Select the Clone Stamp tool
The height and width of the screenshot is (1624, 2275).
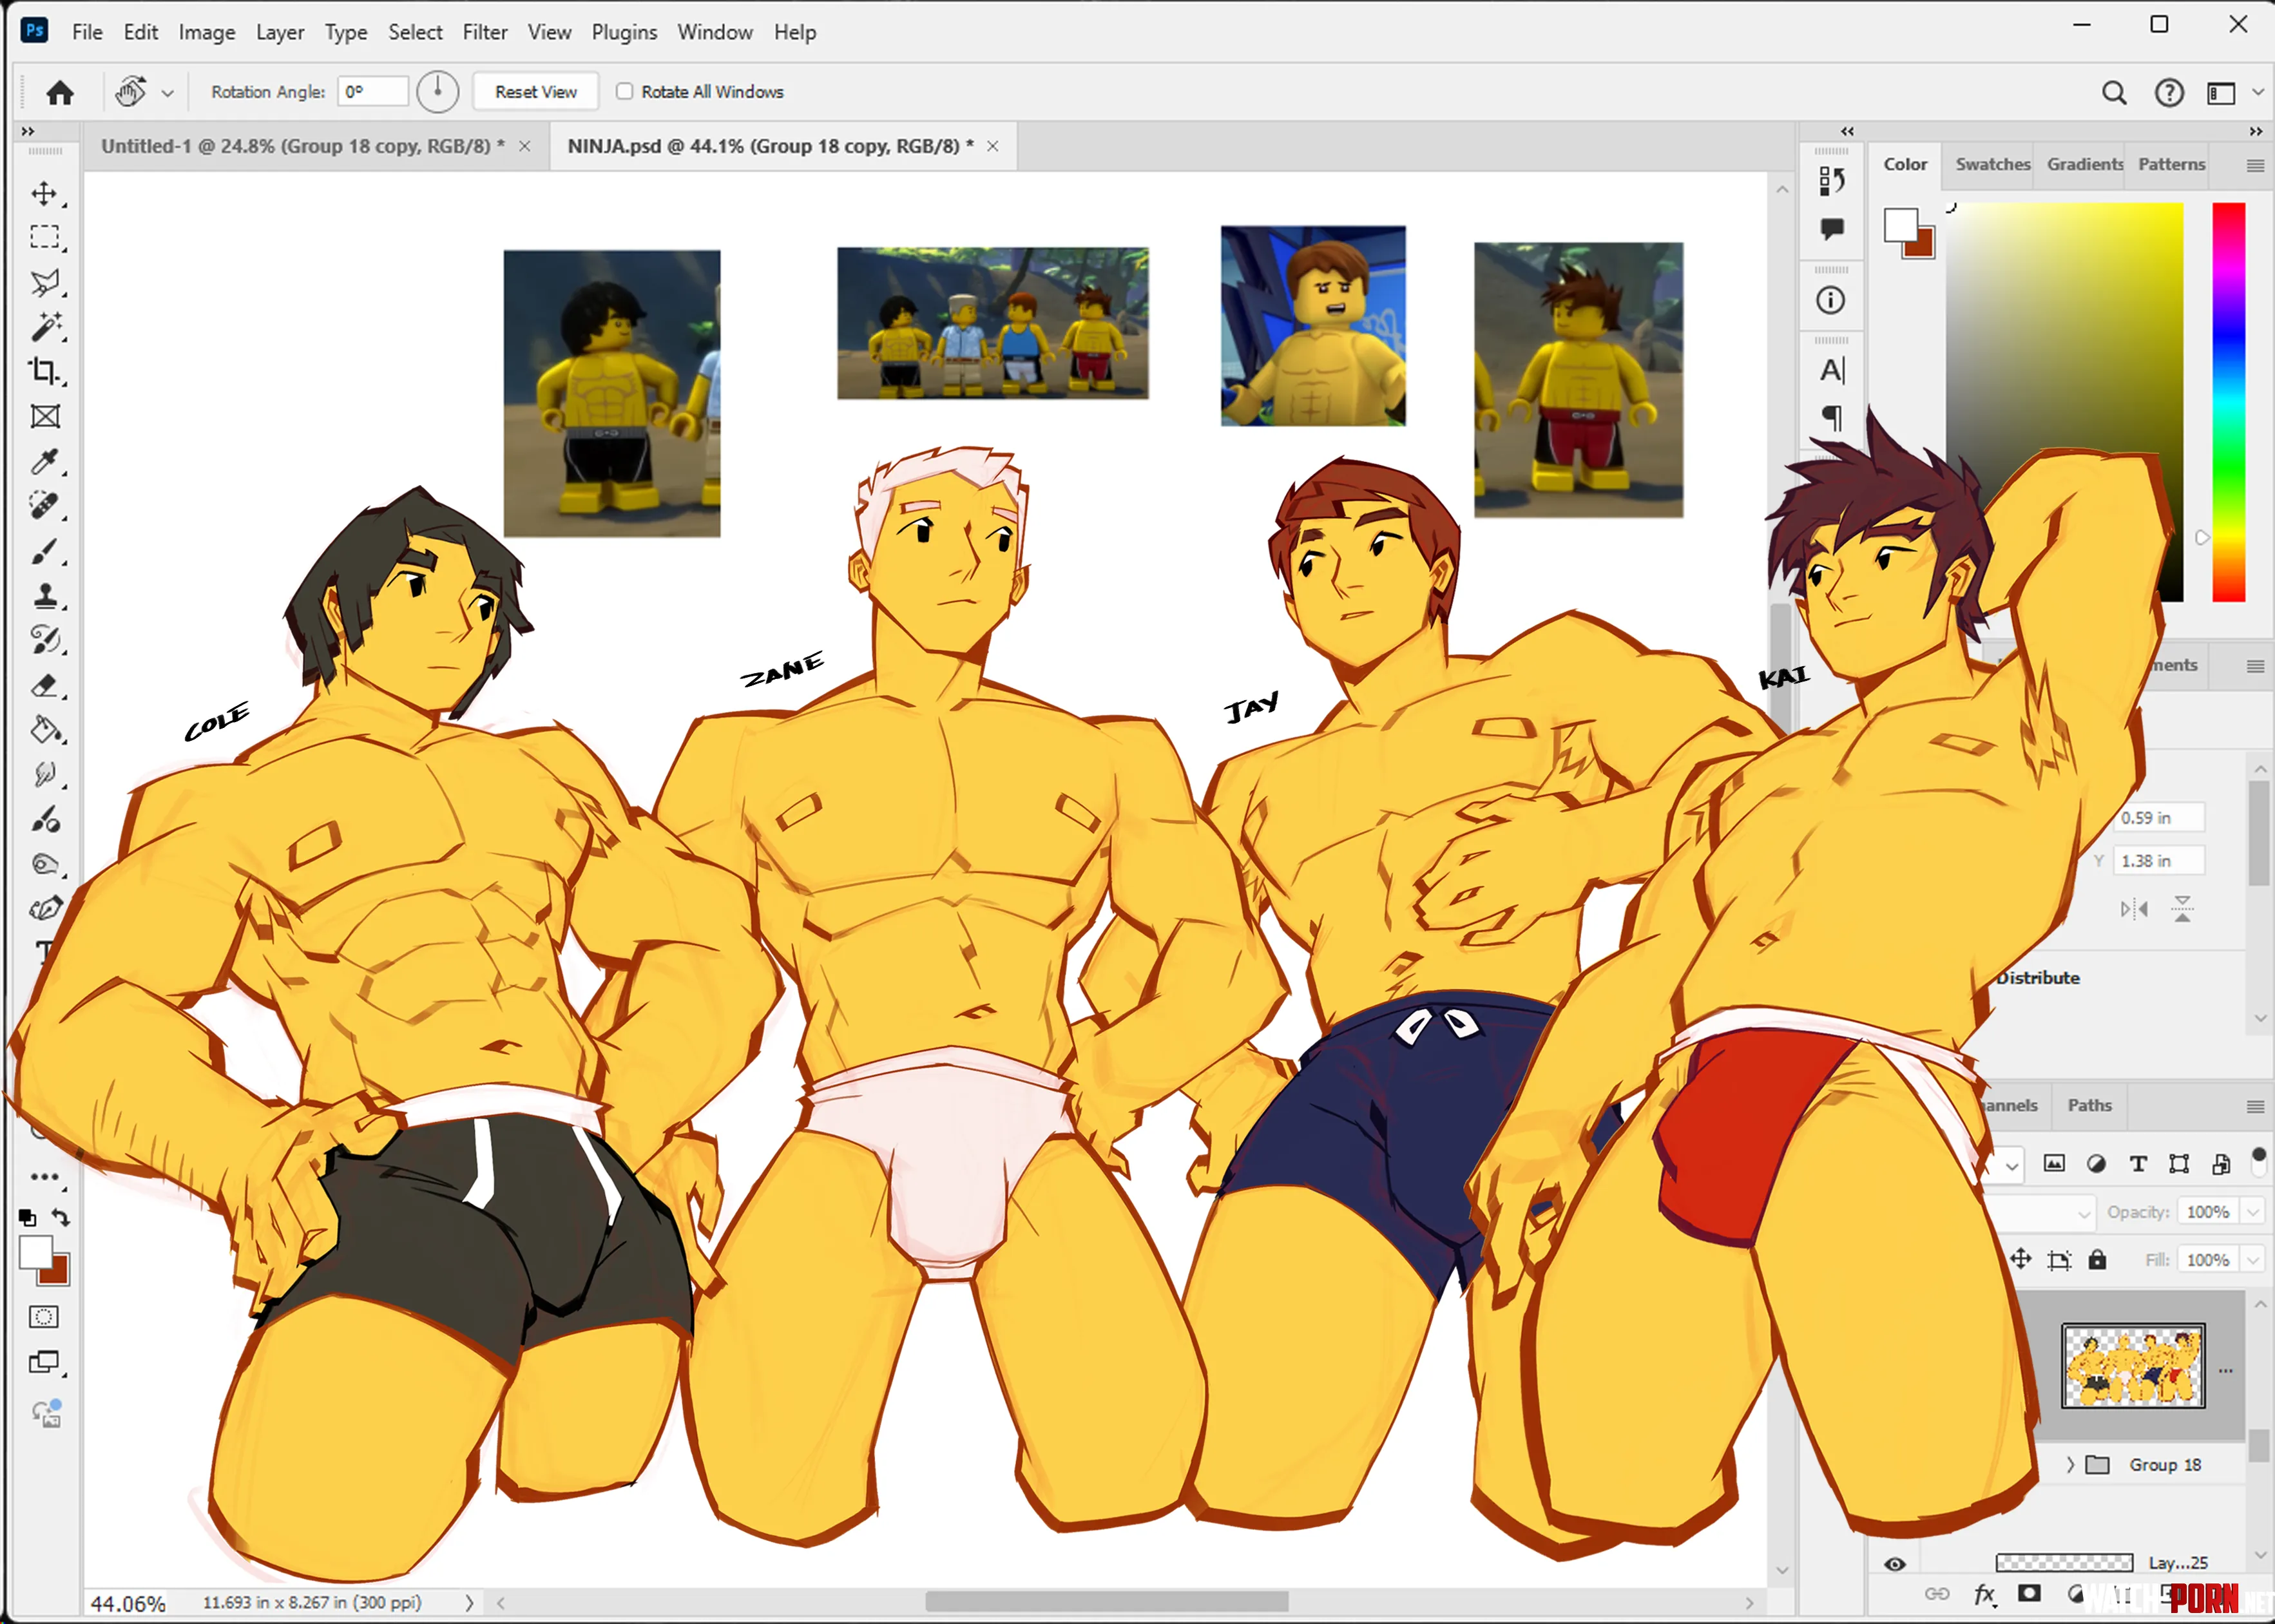[44, 596]
